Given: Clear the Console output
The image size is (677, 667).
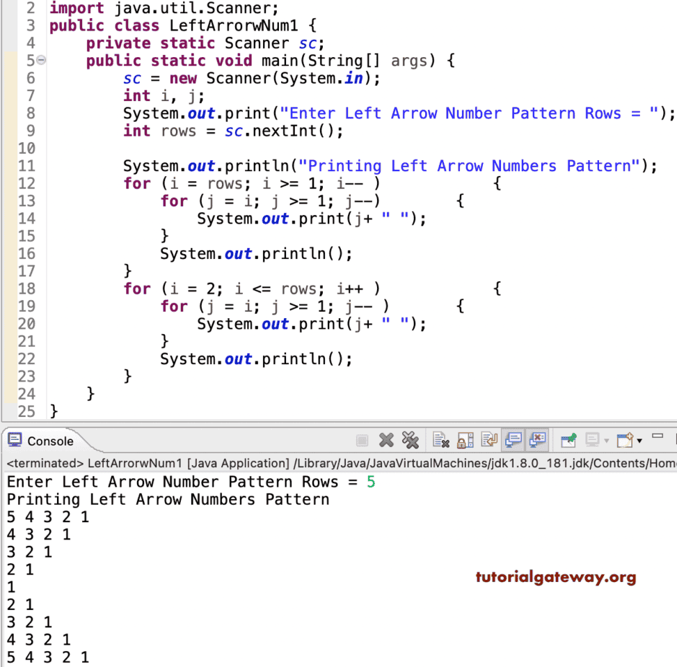Looking at the screenshot, I should [x=440, y=439].
